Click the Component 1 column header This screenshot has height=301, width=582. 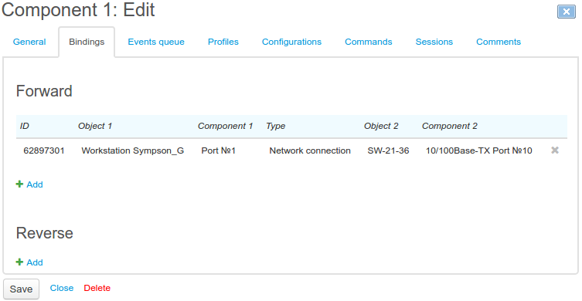225,126
